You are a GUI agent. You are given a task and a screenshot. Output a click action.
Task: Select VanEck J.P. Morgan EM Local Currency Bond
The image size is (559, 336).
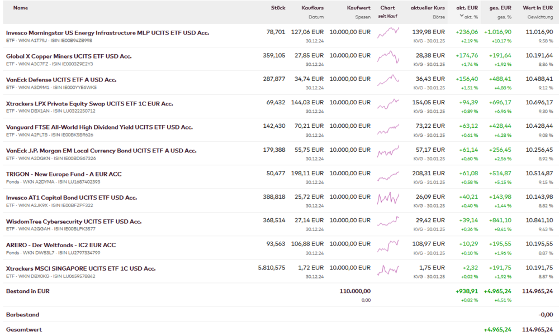point(101,151)
